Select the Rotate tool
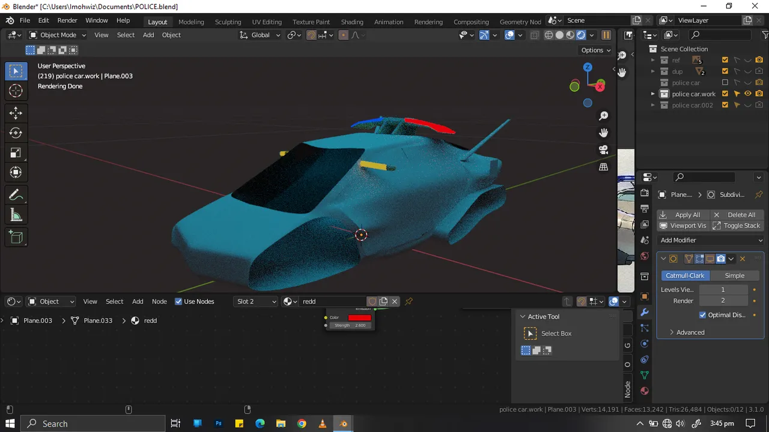The width and height of the screenshot is (769, 432). [16, 133]
